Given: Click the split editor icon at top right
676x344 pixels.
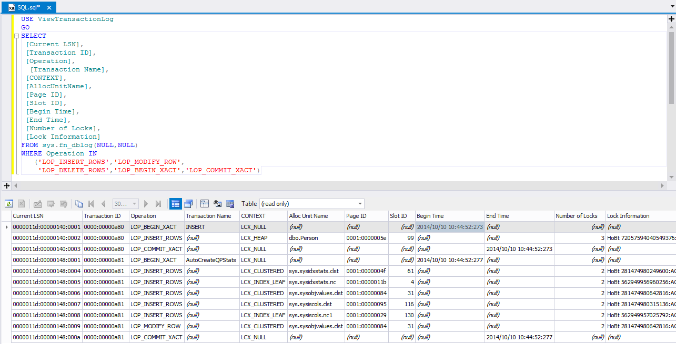Looking at the screenshot, I should click(672, 18).
